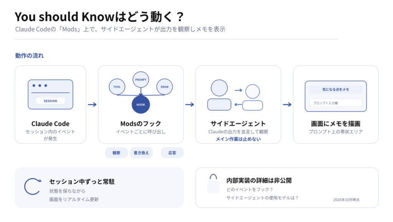This screenshot has width=393, height=222.
Task: Click the メイン作業は止めない blue text
Action: [x=238, y=139]
